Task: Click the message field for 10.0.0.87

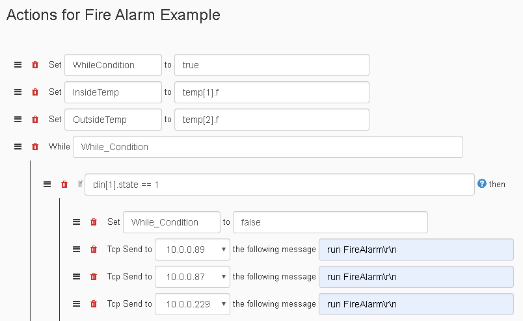Action: [x=416, y=277]
